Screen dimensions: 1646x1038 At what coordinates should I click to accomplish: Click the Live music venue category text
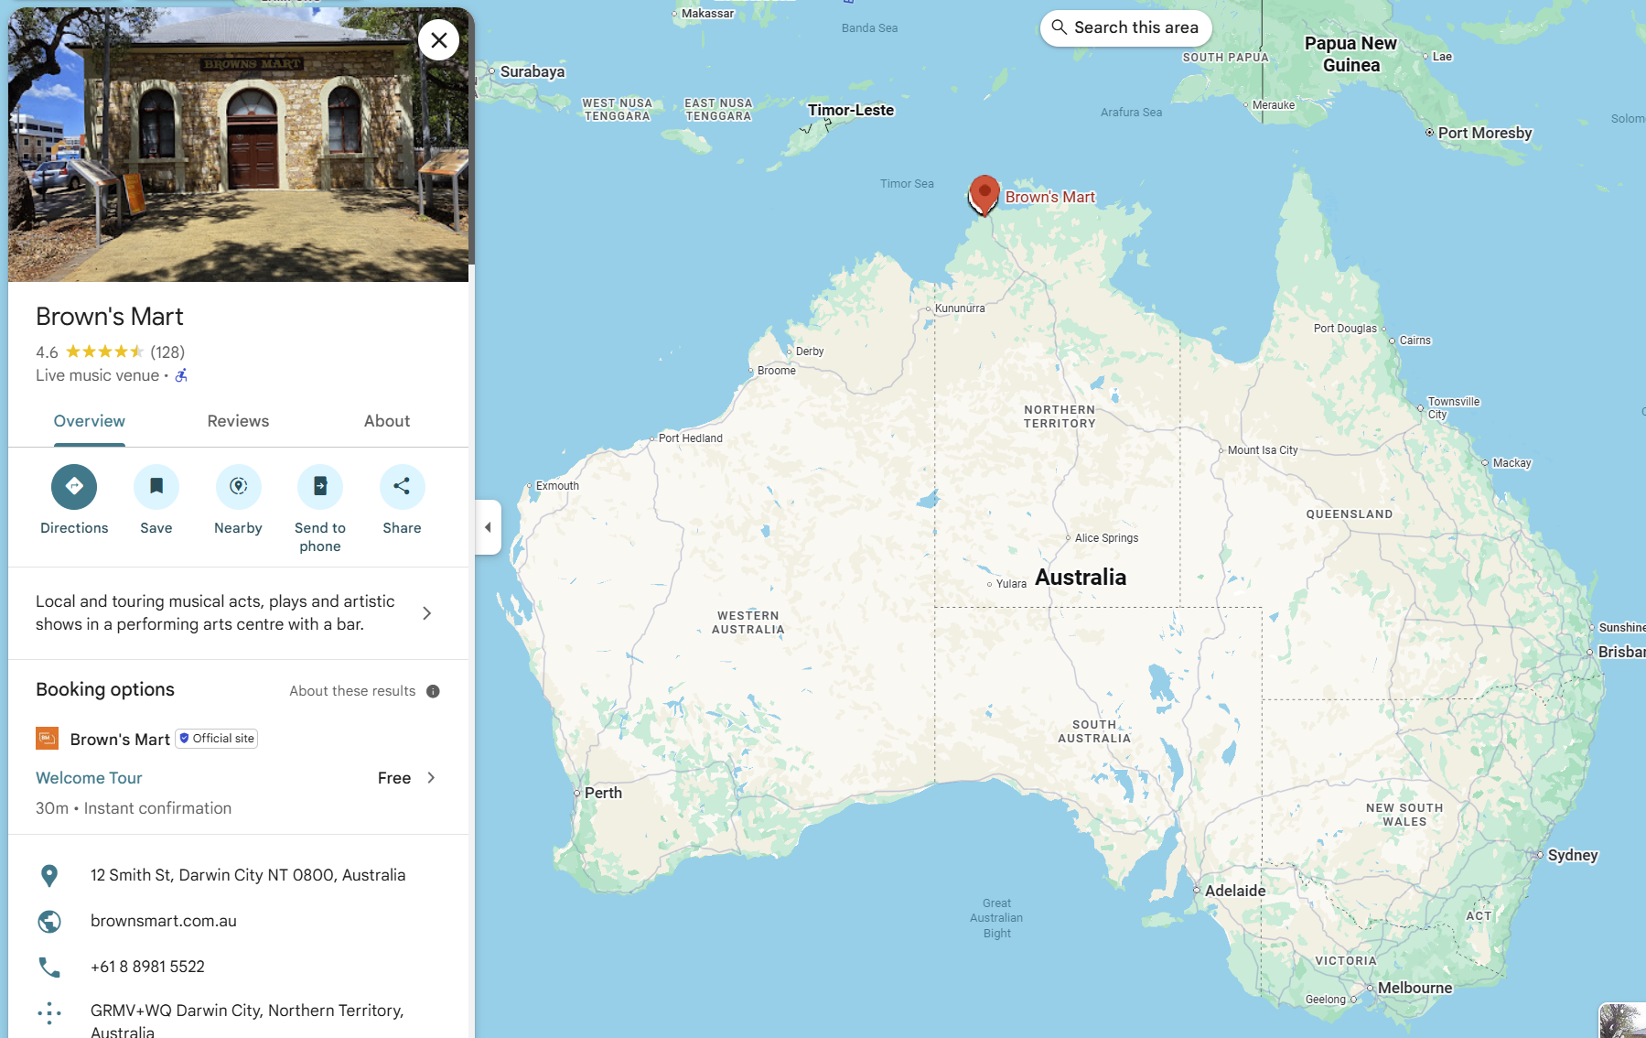(x=97, y=375)
